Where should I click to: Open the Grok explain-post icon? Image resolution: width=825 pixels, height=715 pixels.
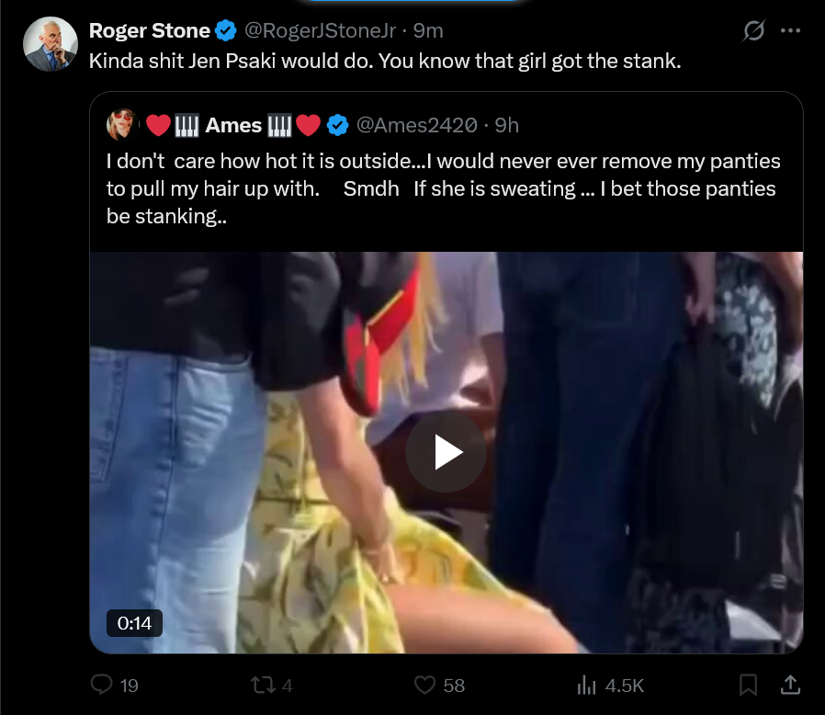[753, 30]
